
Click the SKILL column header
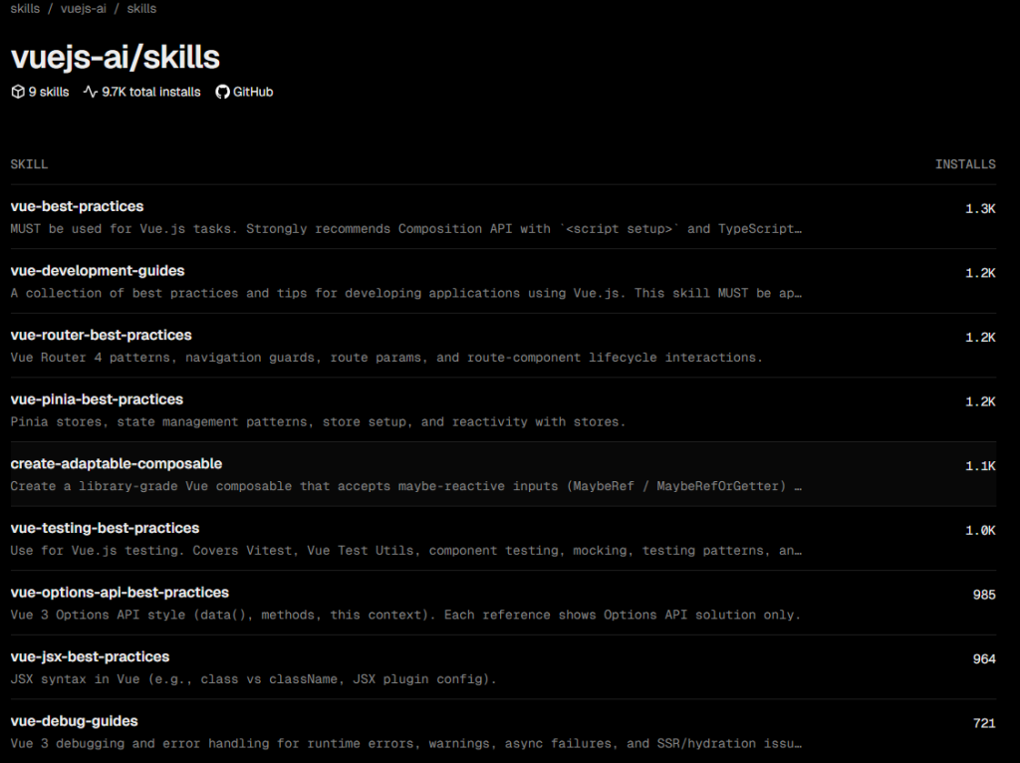[x=29, y=164]
